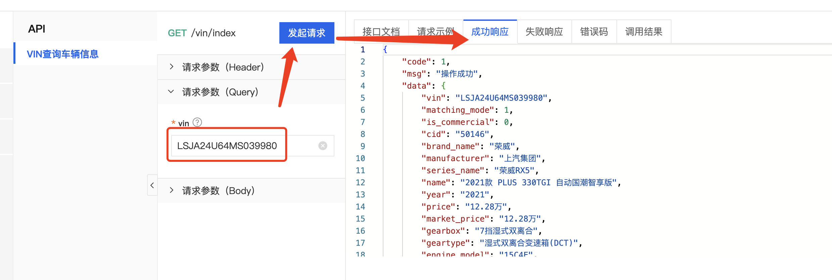Click the "data": { line
The width and height of the screenshot is (832, 280).
click(x=424, y=86)
